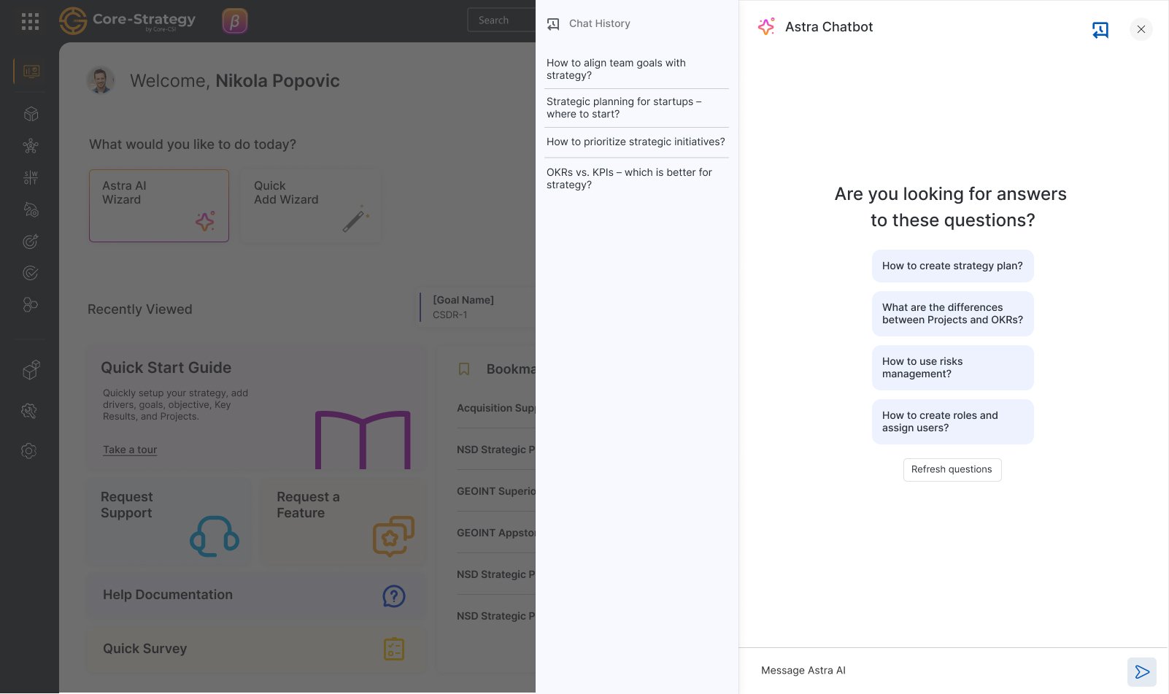Open the Quick Add Wizard card
1169x694 pixels.
(x=311, y=206)
